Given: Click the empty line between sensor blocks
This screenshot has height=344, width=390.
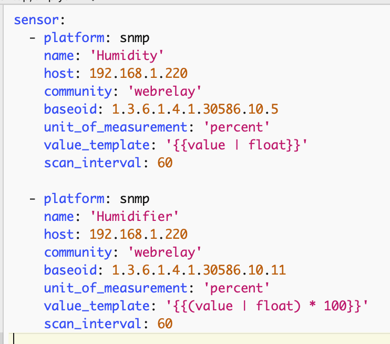Looking at the screenshot, I should (x=158, y=181).
